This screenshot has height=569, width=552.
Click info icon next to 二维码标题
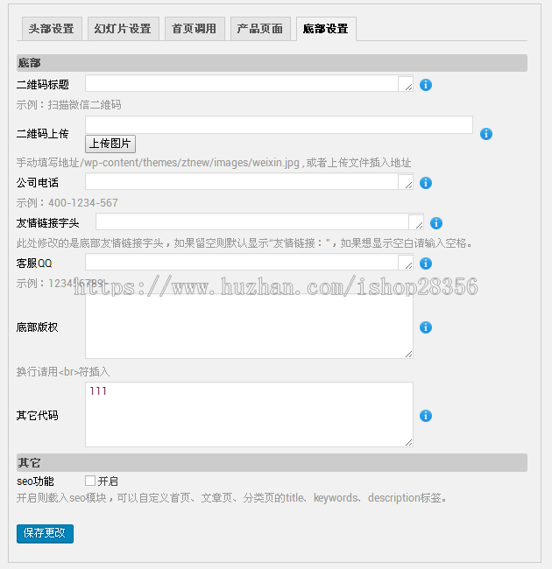[426, 85]
